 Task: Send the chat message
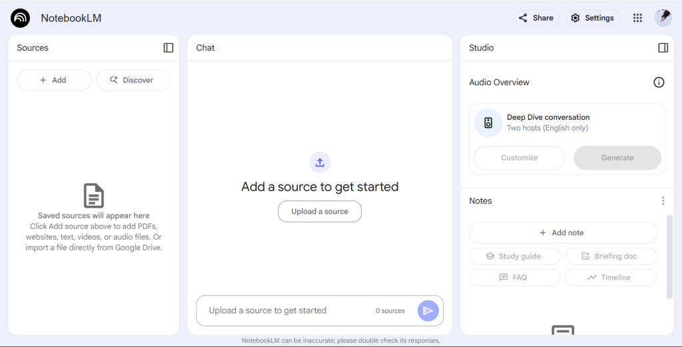(x=428, y=310)
